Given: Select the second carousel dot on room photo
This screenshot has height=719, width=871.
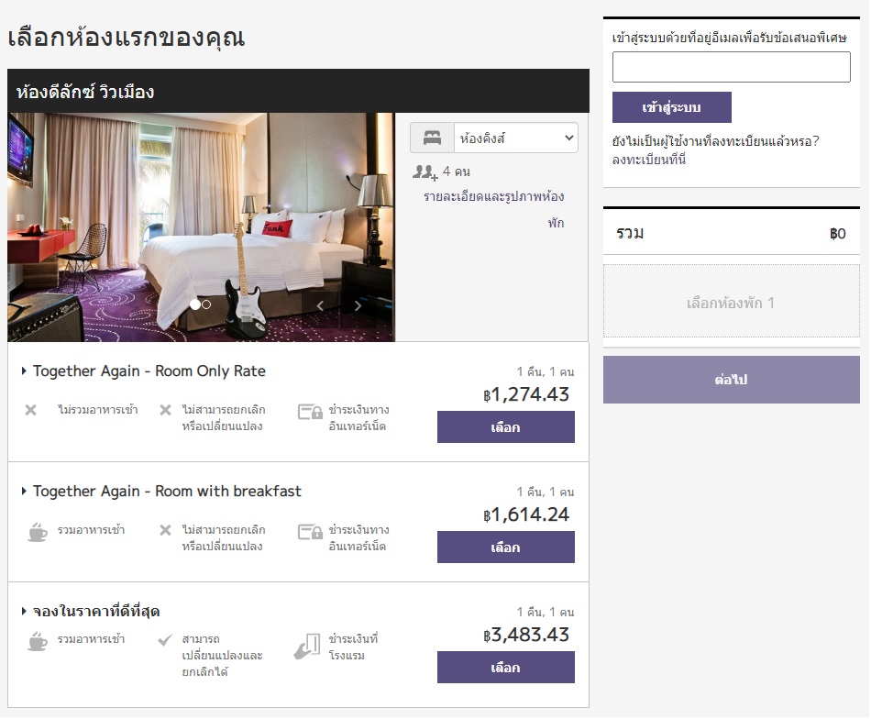Looking at the screenshot, I should (x=206, y=304).
